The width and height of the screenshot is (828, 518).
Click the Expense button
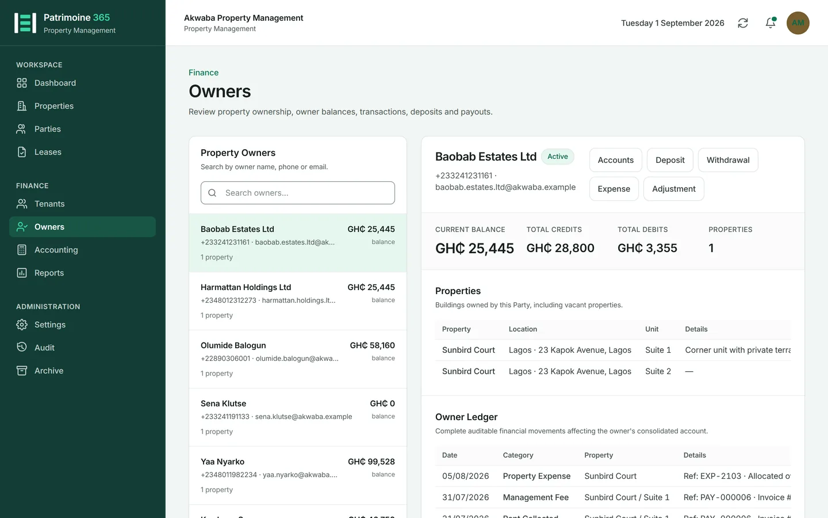[x=614, y=189]
